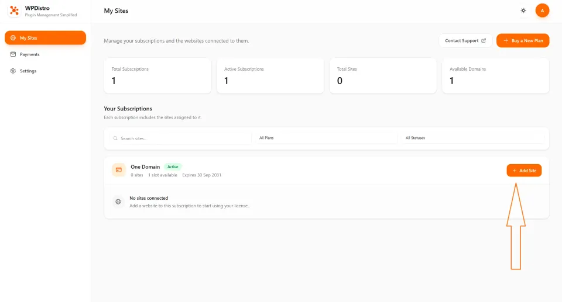Click the Total Subscriptions stat card
This screenshot has width=562, height=302.
157,76
